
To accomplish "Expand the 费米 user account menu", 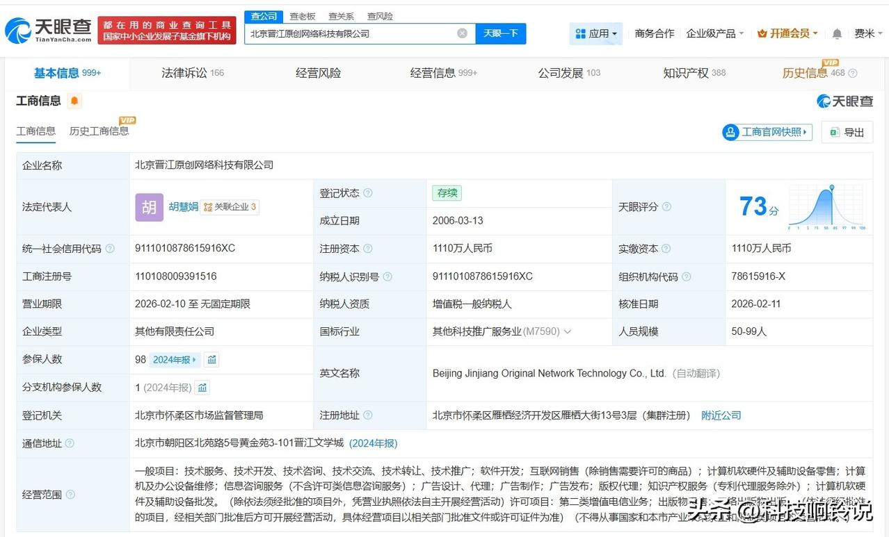I will tap(869, 33).
